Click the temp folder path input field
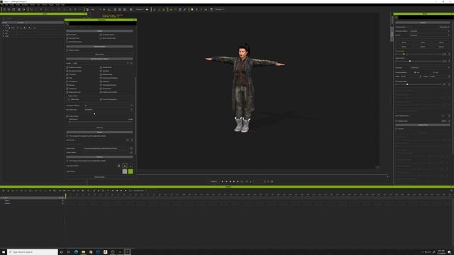The height and width of the screenshot is (255, 454). 106,148
